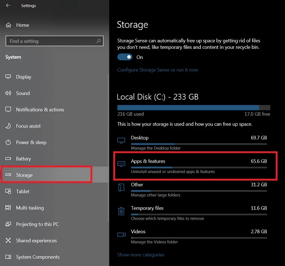This screenshot has height=266, width=285.
Task: Open Shared experiences settings
Action: tap(54, 240)
